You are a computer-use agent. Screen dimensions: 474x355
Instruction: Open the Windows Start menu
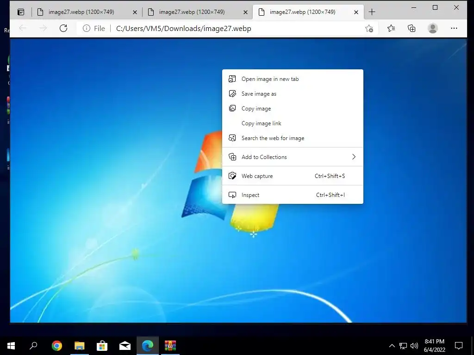click(x=11, y=346)
